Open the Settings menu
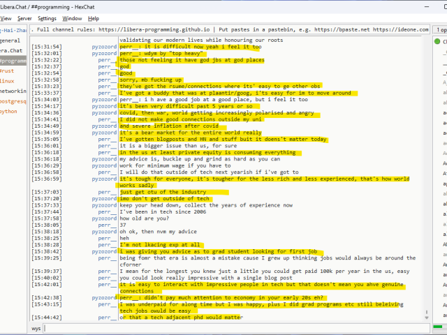The width and height of the screenshot is (447, 335). point(47,18)
